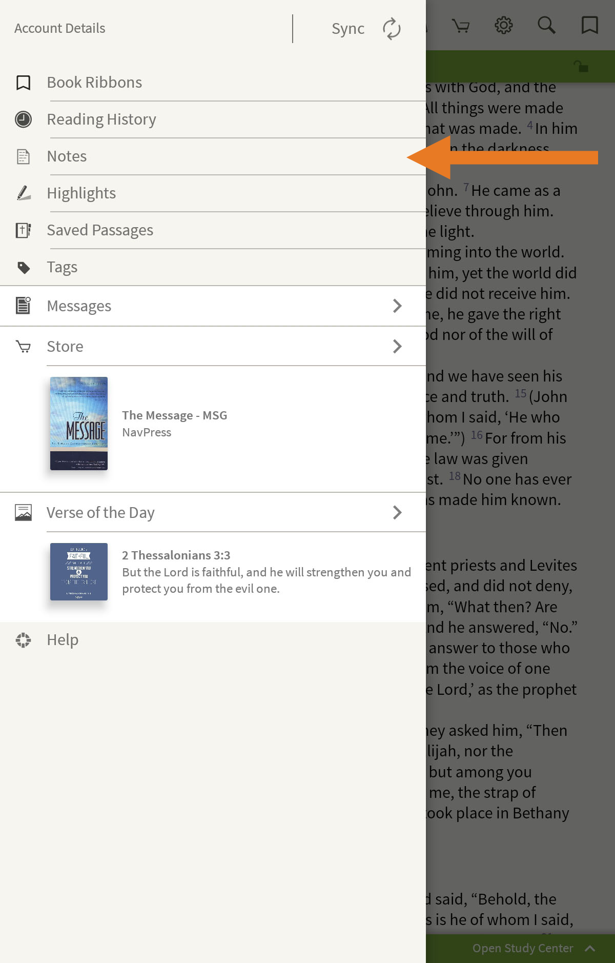Click the Sync text button
Screen dimensions: 615x963
[x=348, y=29]
